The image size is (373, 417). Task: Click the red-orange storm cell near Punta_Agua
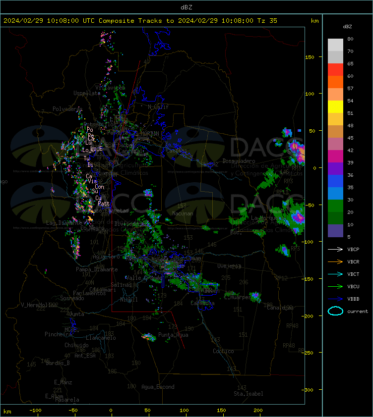148,337
